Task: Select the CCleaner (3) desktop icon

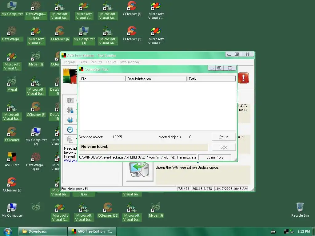Action: [36, 109]
